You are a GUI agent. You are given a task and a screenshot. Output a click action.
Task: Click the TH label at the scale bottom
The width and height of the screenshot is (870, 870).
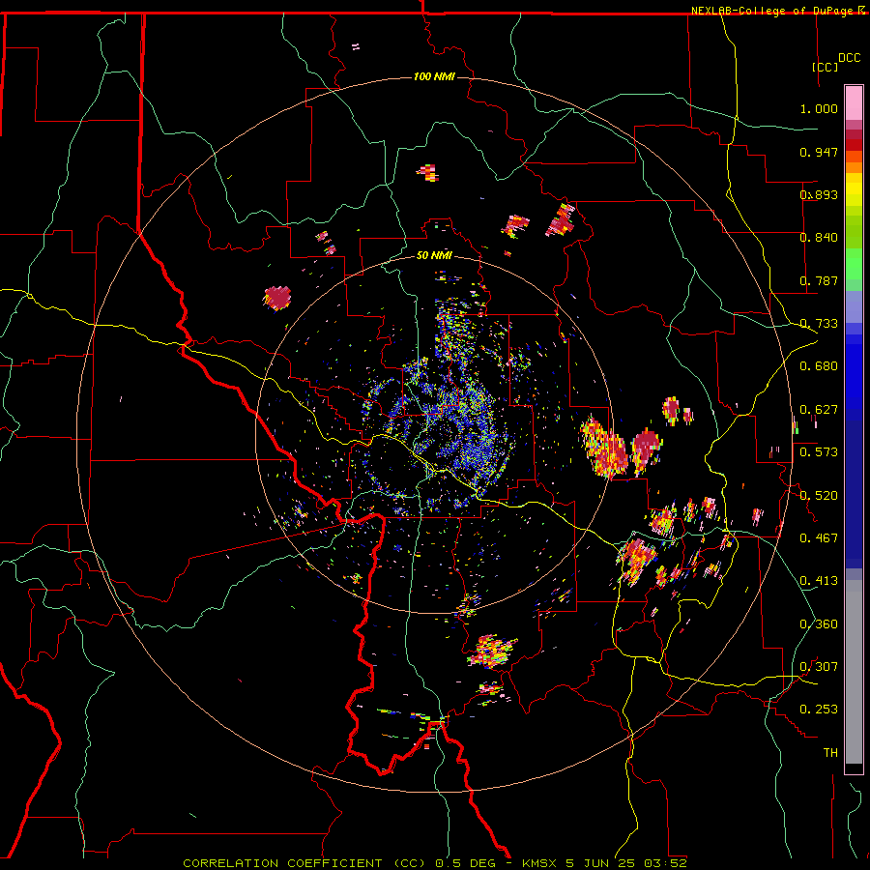coord(830,753)
